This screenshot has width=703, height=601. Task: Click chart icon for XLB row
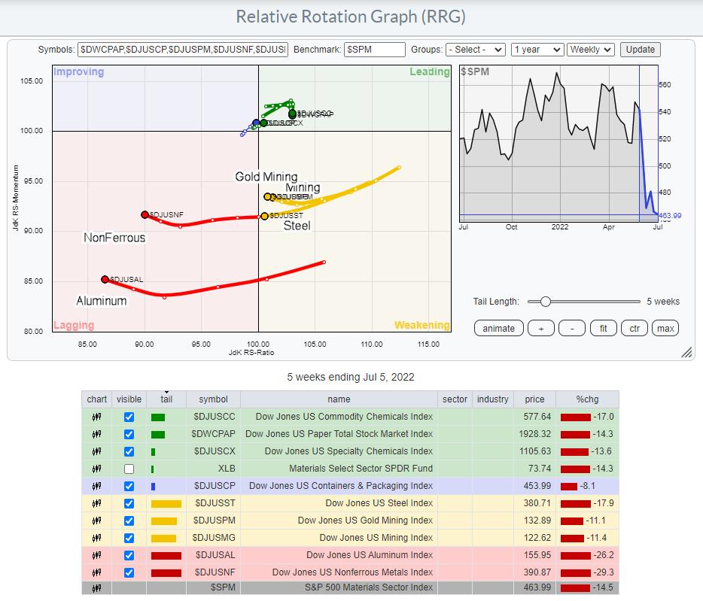[96, 469]
